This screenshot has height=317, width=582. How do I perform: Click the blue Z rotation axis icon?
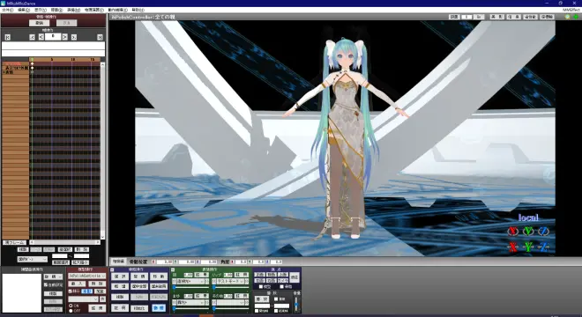pyautogui.click(x=544, y=232)
